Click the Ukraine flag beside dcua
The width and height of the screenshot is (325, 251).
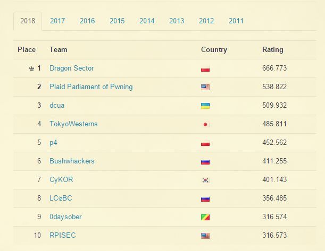click(205, 106)
